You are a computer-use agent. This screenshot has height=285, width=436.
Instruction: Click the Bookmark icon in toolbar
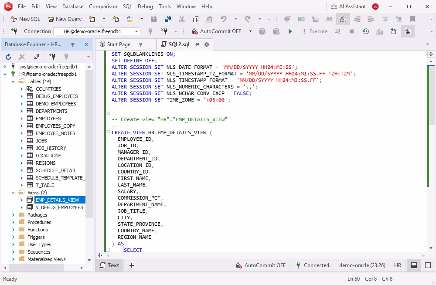click(x=412, y=19)
